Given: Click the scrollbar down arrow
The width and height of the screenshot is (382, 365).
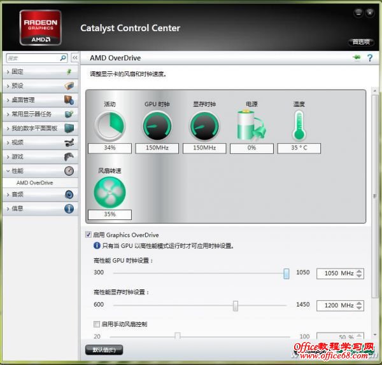Looking at the screenshot, I should [x=375, y=335].
